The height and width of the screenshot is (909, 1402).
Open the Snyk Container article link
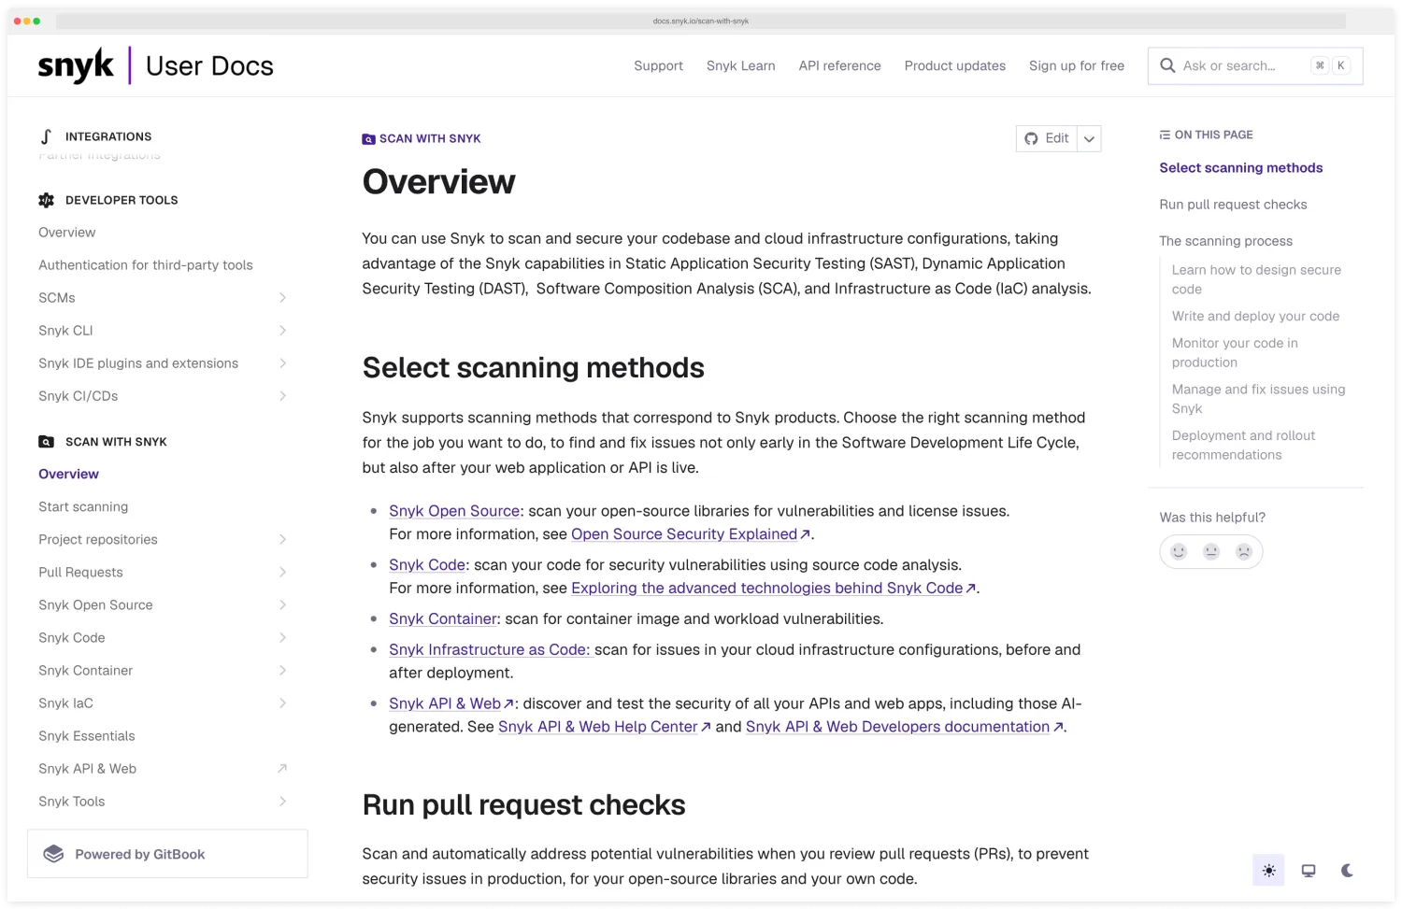(443, 619)
